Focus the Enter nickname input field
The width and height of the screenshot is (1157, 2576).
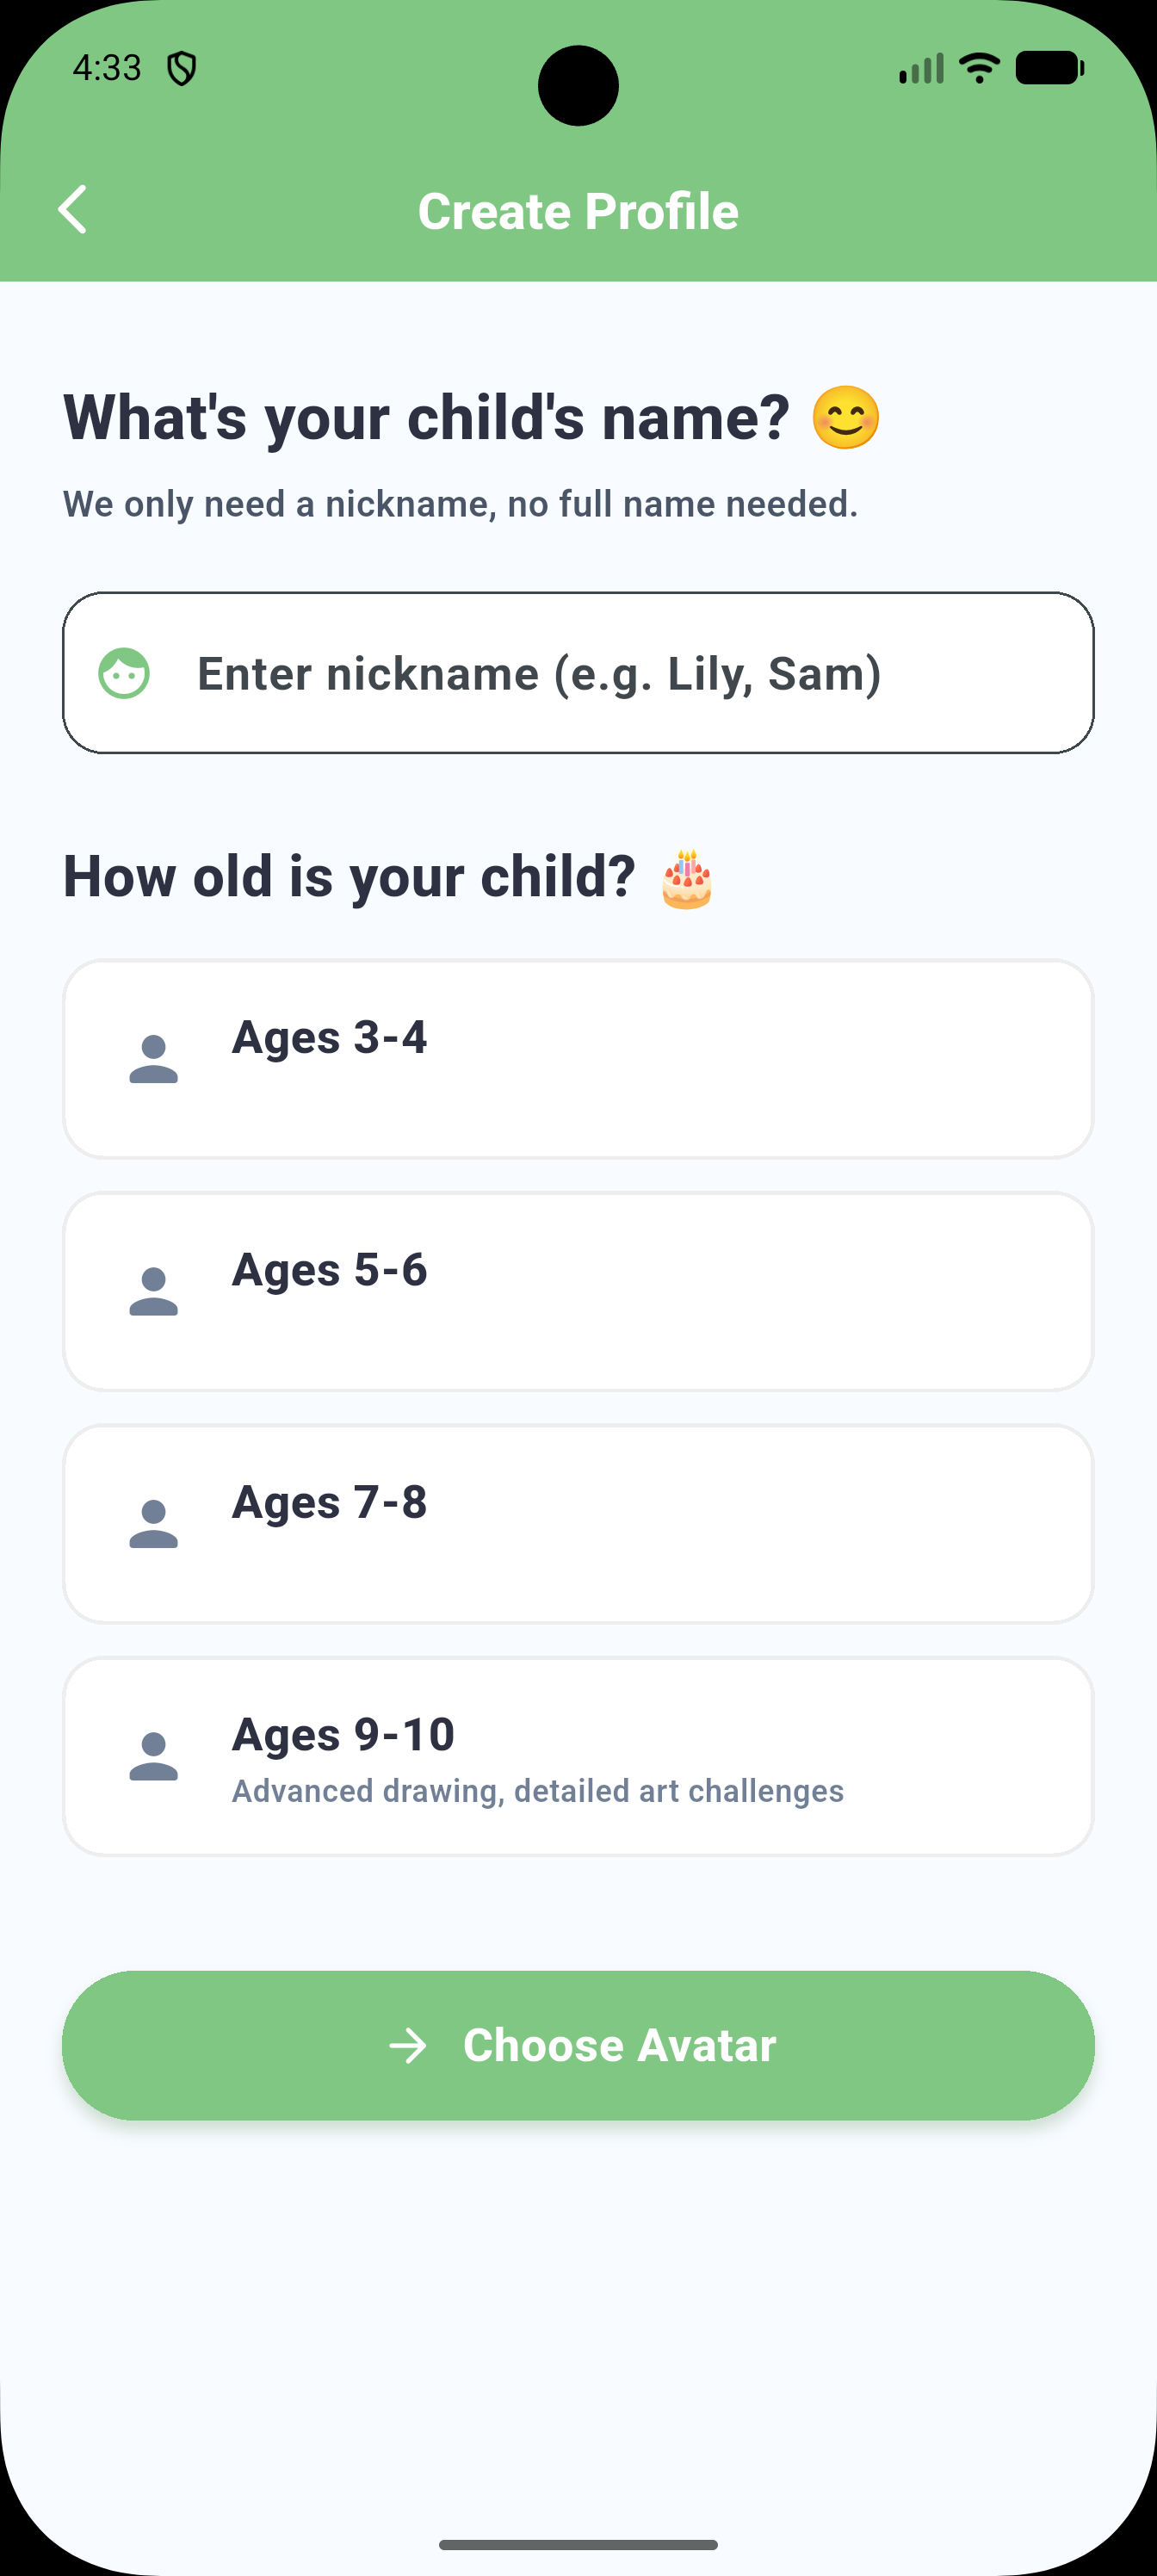tap(578, 673)
